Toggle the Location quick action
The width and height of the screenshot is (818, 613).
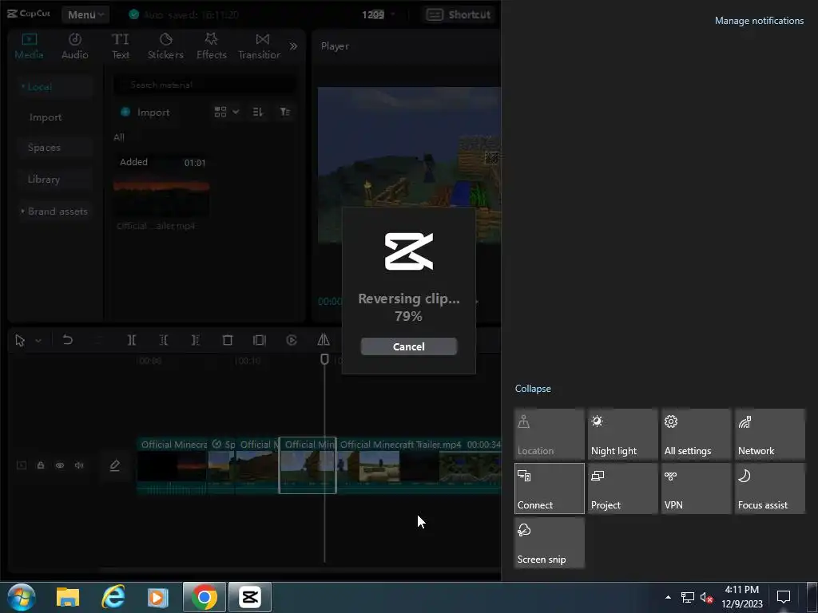tap(550, 434)
